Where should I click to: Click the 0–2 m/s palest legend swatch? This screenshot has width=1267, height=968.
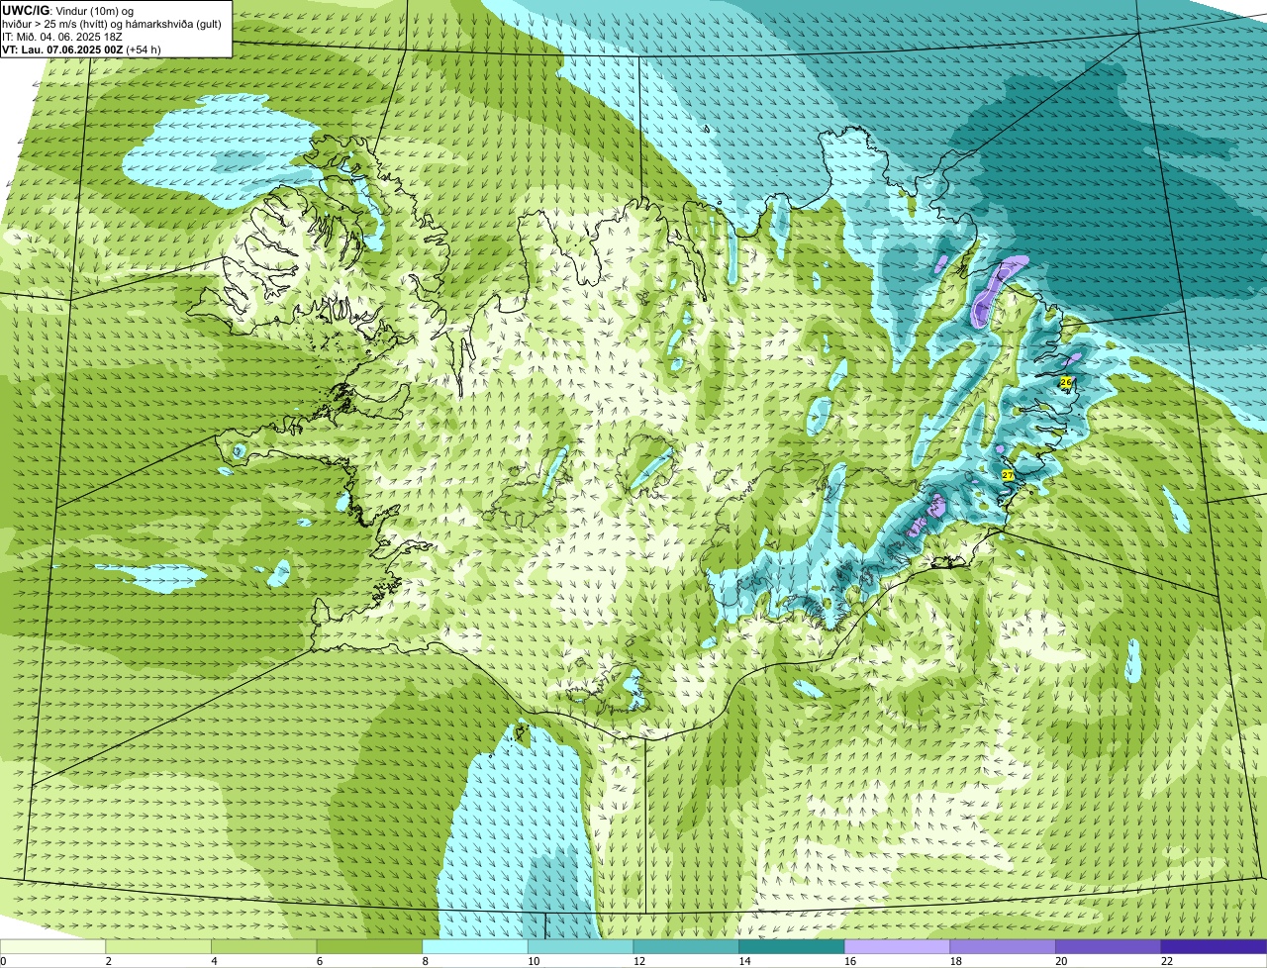coord(52,946)
